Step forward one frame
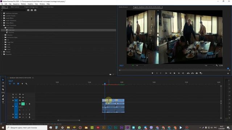The width and height of the screenshot is (232, 130). [x=179, y=73]
